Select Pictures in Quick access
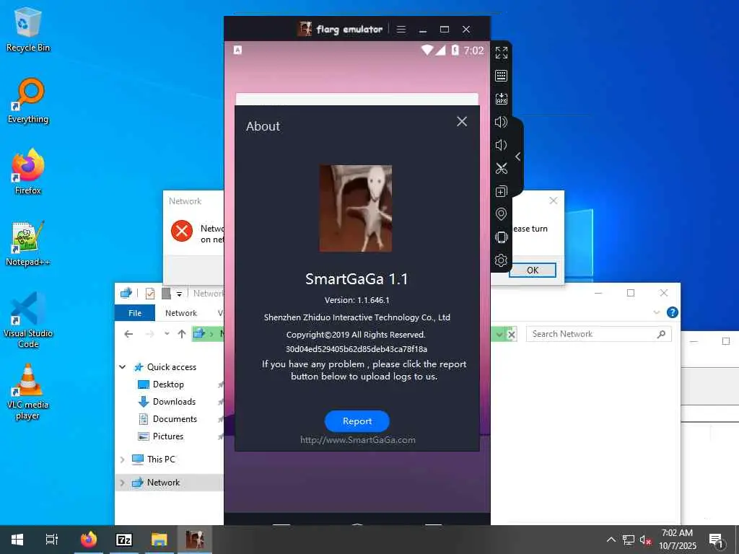This screenshot has height=554, width=739. [167, 436]
